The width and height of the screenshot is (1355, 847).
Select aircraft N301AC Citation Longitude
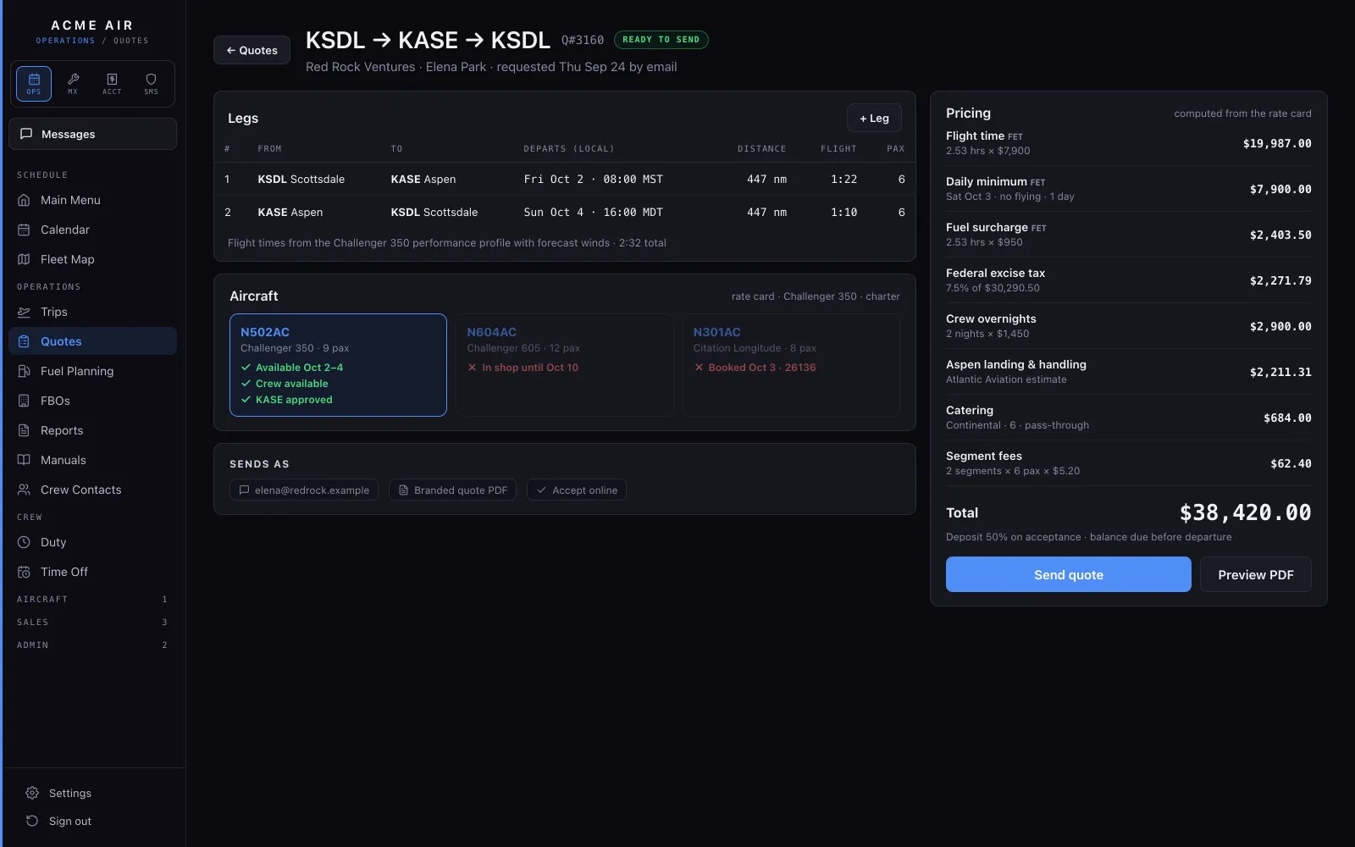[x=791, y=365]
